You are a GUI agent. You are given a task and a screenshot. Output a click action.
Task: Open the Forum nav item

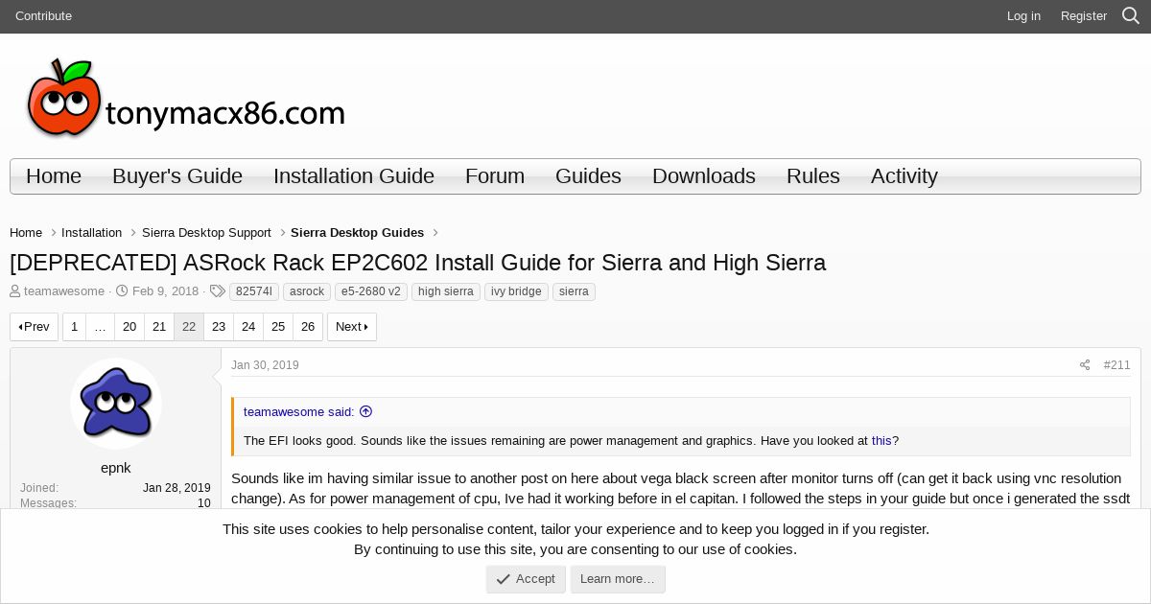495,176
